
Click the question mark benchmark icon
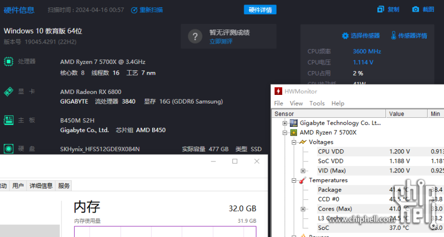[195, 36]
